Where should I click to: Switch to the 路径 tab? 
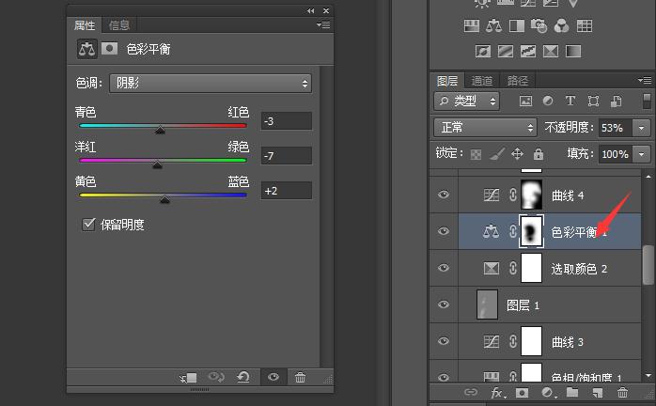518,81
